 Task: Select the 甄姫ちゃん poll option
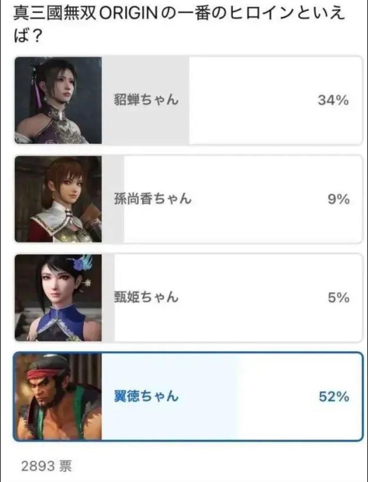188,297
